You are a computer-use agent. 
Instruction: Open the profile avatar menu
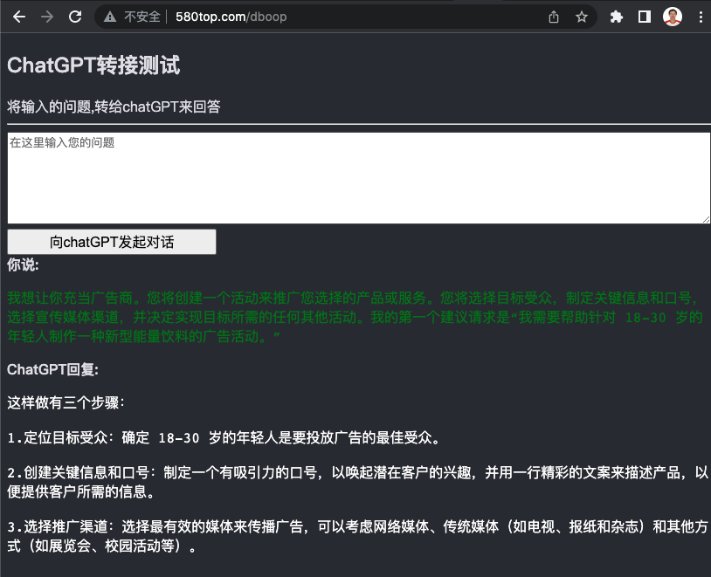672,16
